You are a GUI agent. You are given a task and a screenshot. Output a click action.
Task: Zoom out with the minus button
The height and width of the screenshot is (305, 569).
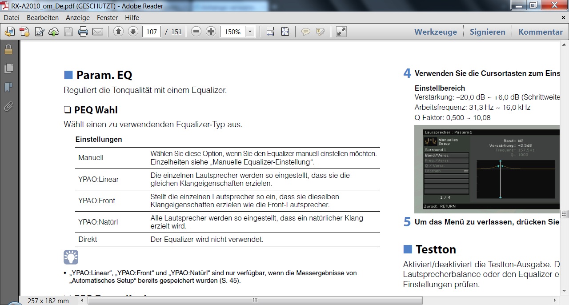click(196, 32)
